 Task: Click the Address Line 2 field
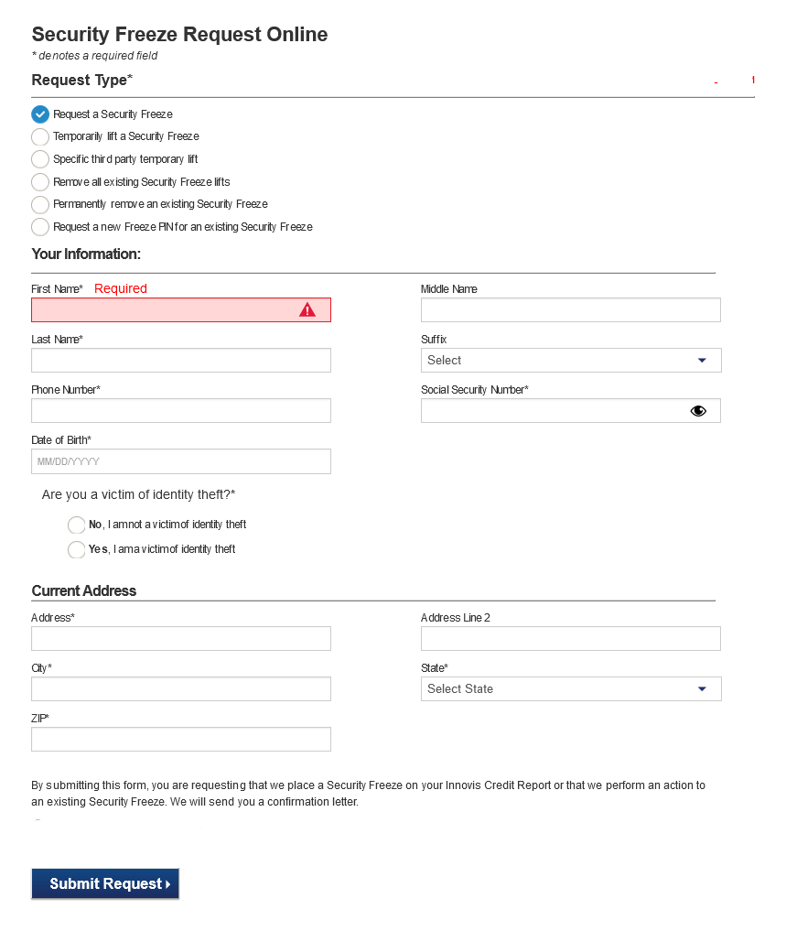coord(570,638)
